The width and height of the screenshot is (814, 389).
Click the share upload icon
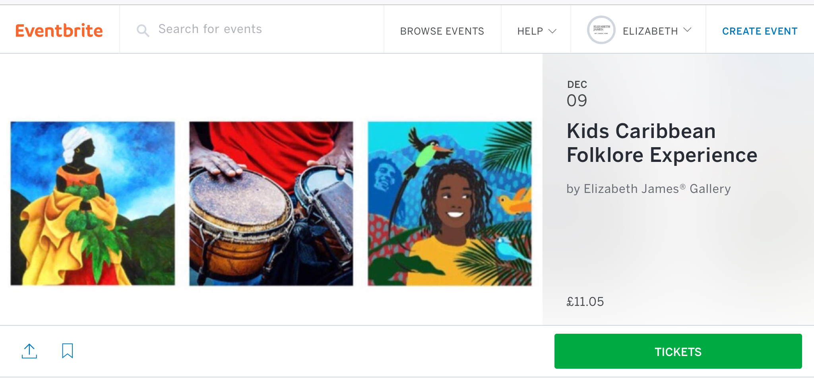(x=29, y=351)
